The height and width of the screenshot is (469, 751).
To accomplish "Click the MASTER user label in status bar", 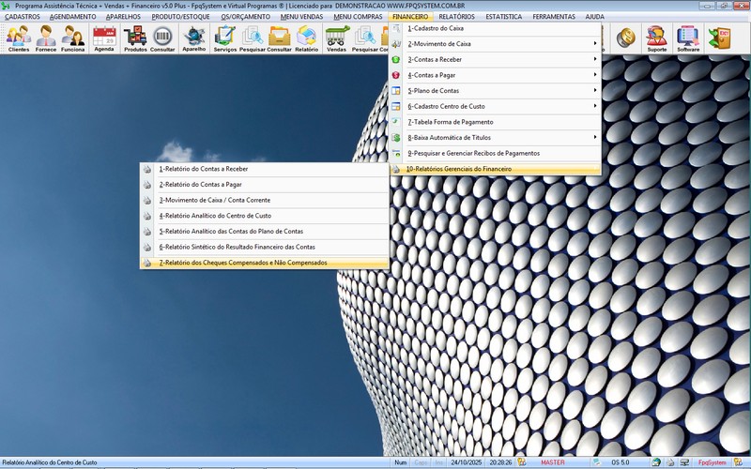I will click(x=553, y=462).
